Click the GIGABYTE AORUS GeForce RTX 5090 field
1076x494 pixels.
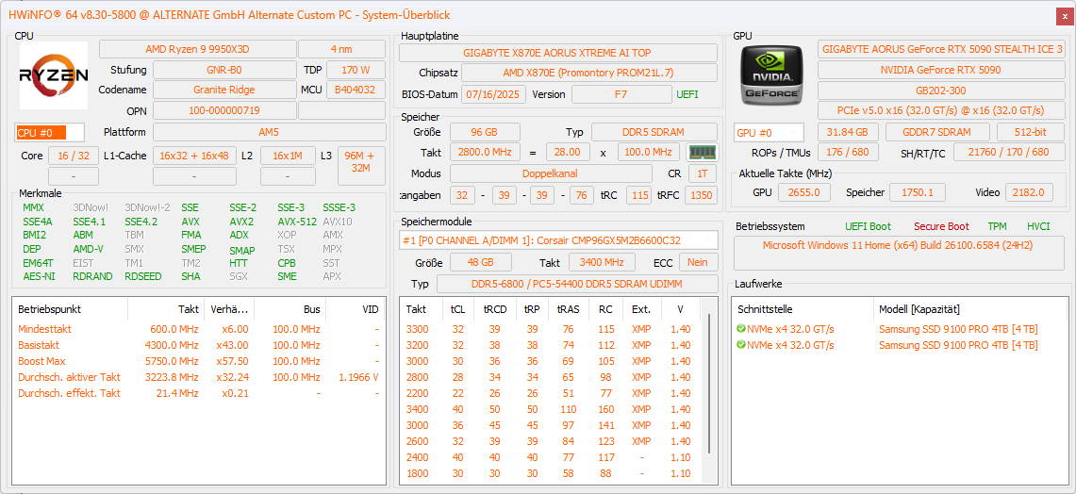pos(941,49)
